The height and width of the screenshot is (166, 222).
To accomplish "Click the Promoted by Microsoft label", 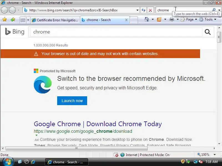I will [x=58, y=71].
